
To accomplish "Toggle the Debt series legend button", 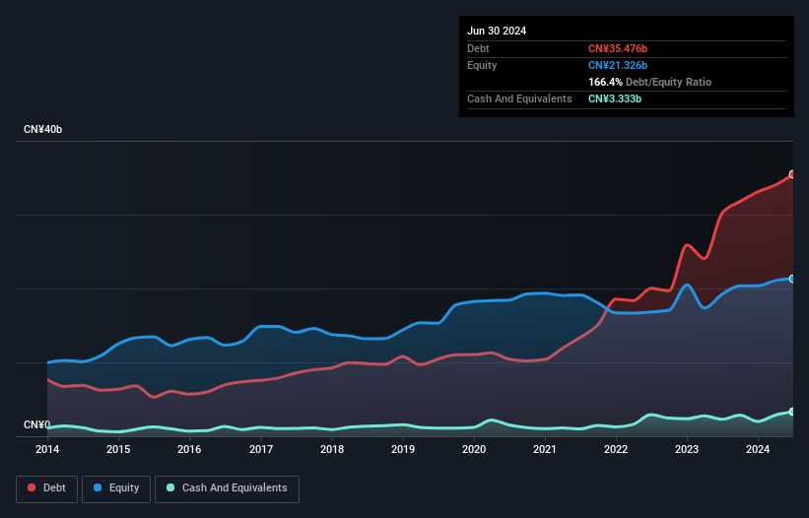I will click(47, 488).
